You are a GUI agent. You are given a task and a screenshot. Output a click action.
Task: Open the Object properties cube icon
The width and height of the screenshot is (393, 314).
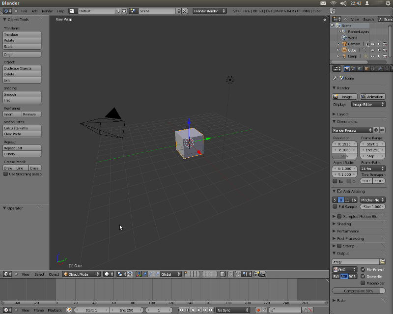tap(366, 68)
